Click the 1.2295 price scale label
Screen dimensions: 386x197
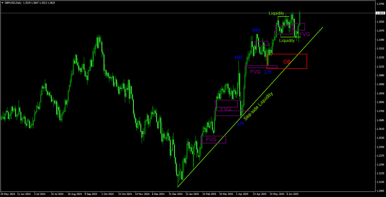point(380,165)
